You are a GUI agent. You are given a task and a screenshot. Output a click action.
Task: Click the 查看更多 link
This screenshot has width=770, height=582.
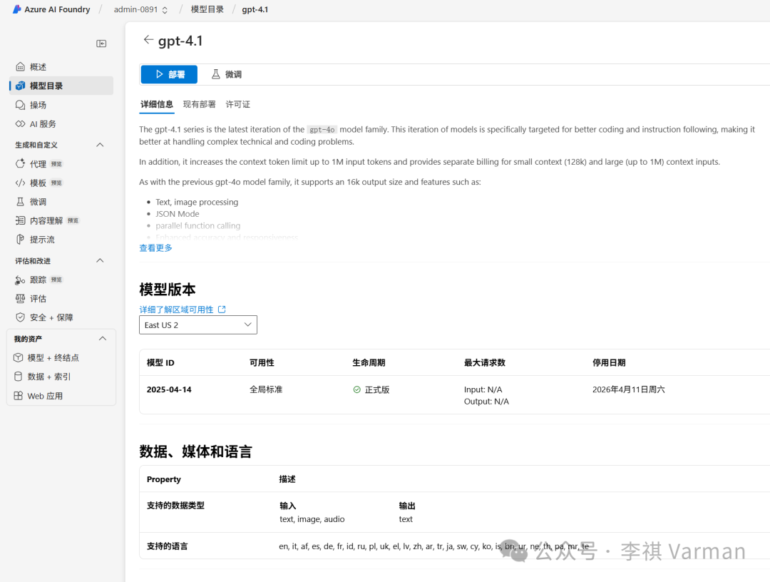click(155, 248)
